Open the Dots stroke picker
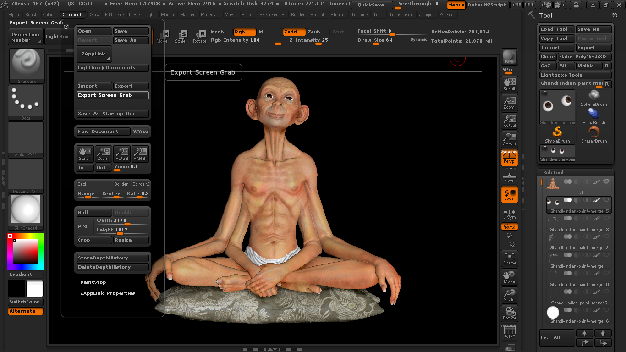The height and width of the screenshot is (352, 626). 26,103
